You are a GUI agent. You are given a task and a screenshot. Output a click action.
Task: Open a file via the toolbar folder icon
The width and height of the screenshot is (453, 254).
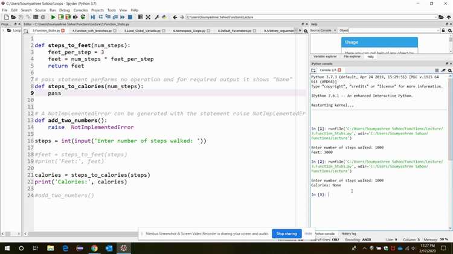pyautogui.click(x=13, y=17)
